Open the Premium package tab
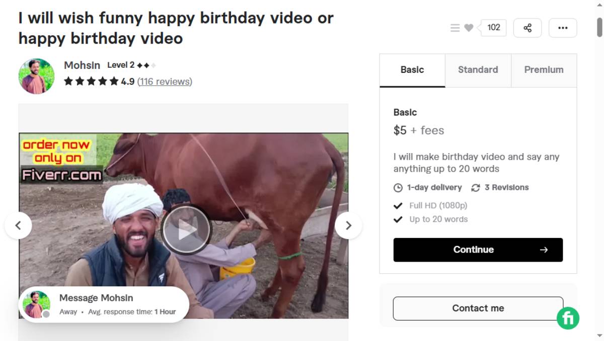604x341 pixels. [x=544, y=70]
